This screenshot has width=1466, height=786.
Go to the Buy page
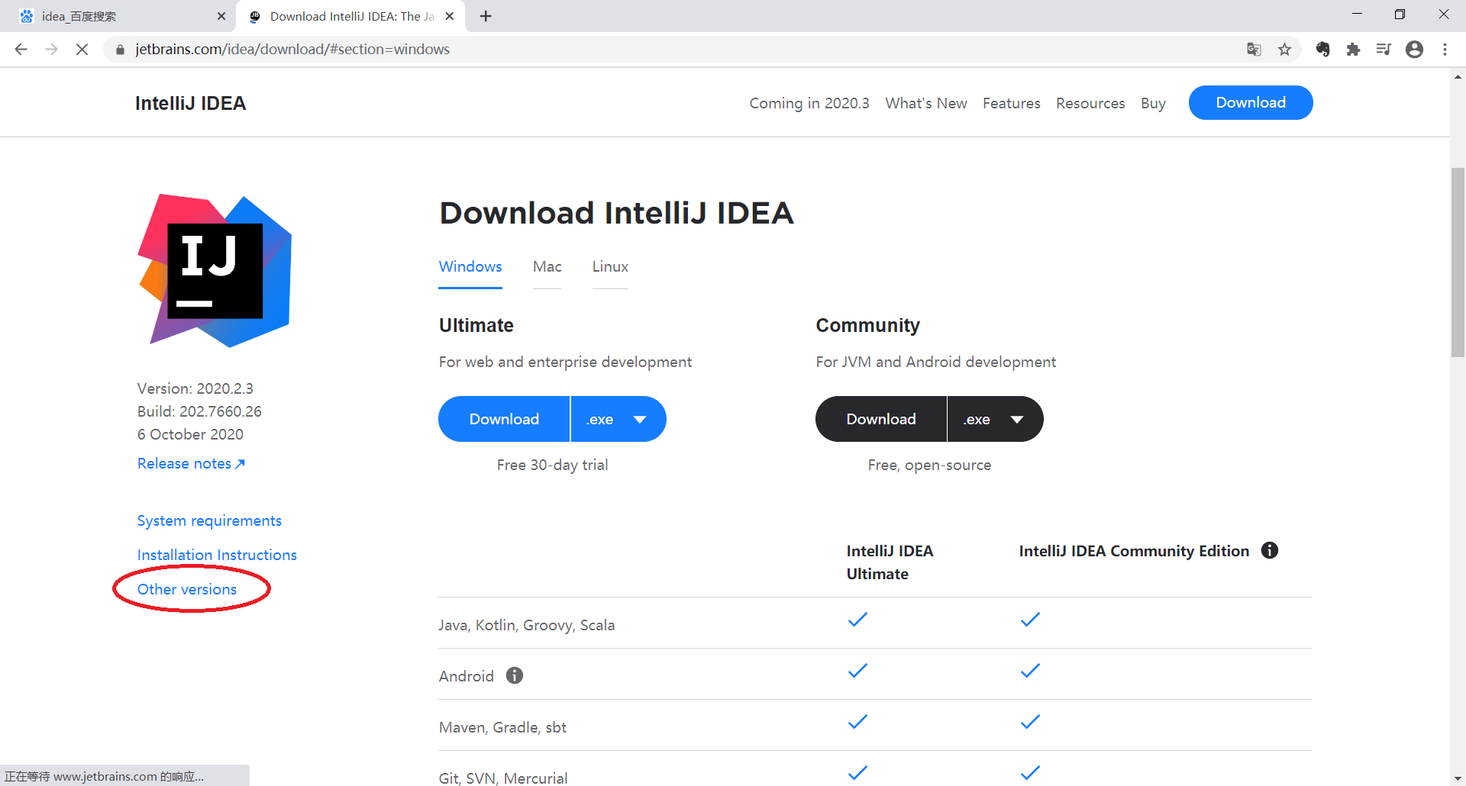pos(1153,103)
